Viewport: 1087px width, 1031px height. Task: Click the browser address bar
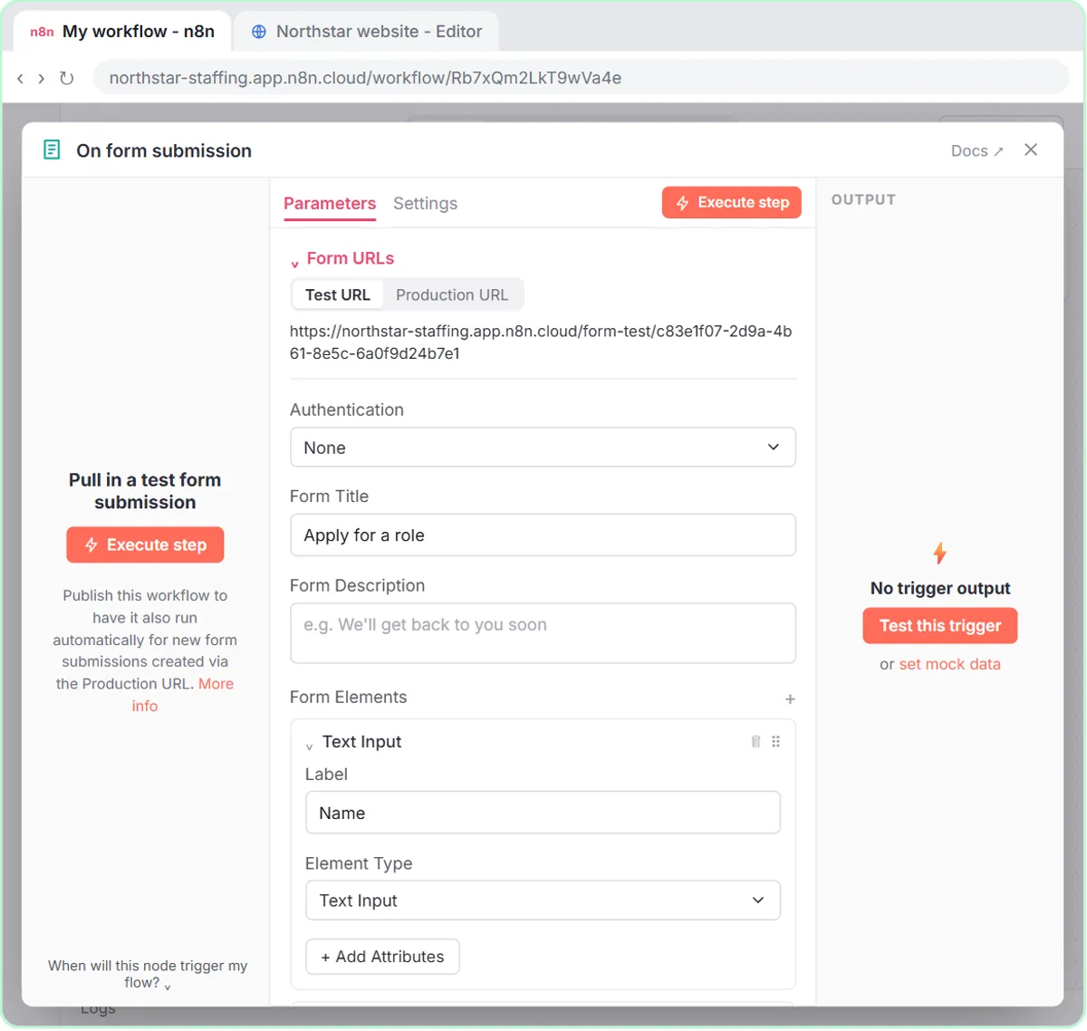[581, 78]
